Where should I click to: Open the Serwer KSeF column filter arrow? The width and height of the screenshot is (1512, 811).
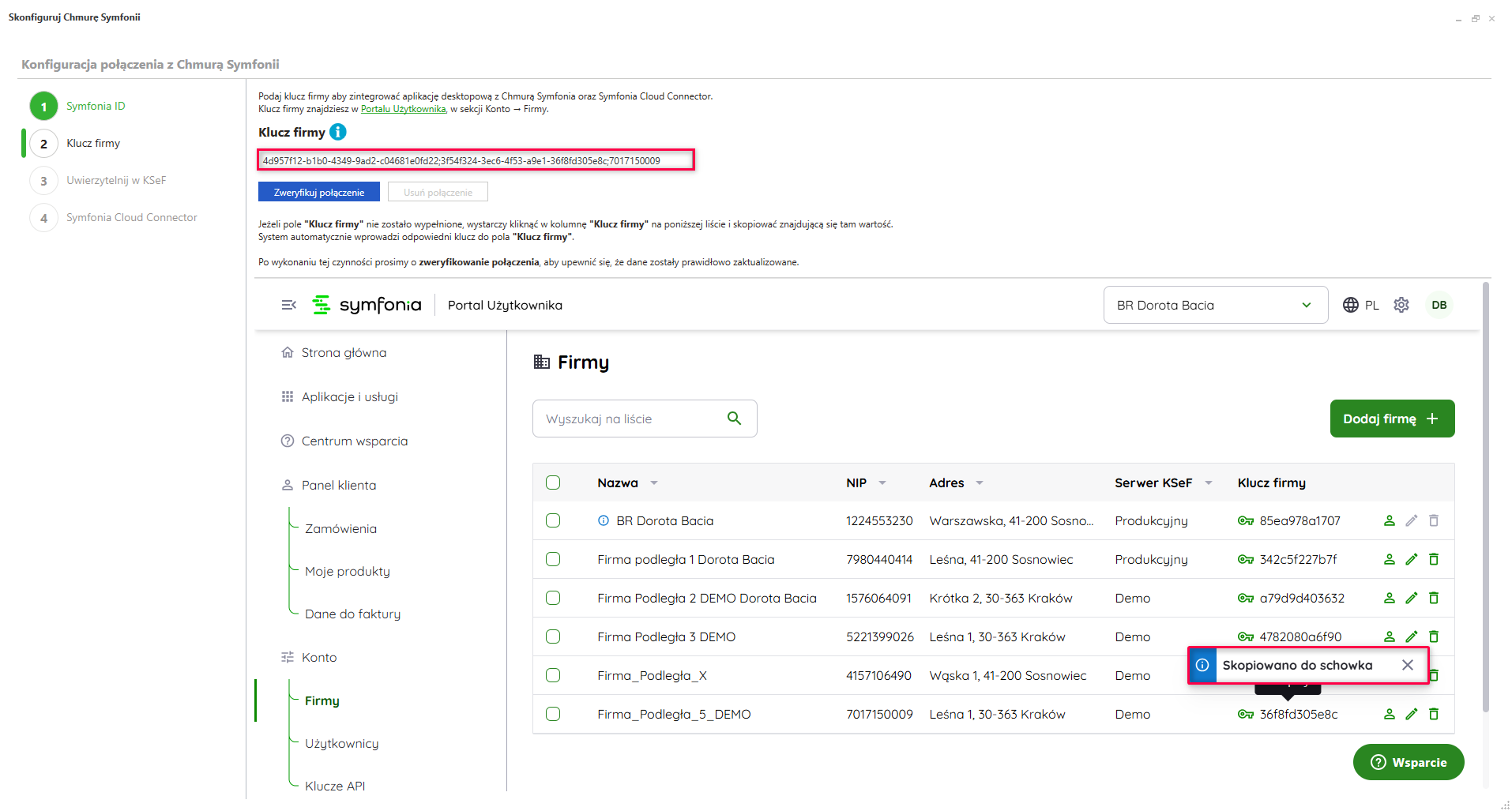(x=1208, y=483)
